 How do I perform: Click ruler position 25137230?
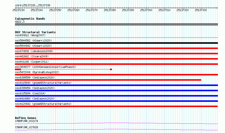[x=19, y=10]
